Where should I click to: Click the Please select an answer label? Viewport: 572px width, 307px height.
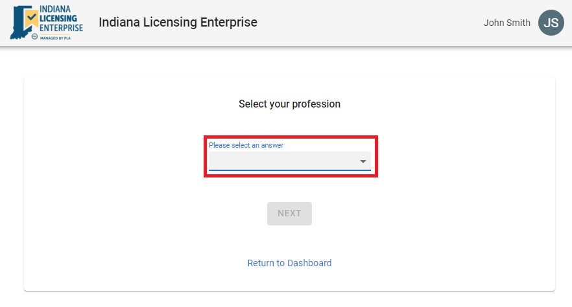[246, 146]
